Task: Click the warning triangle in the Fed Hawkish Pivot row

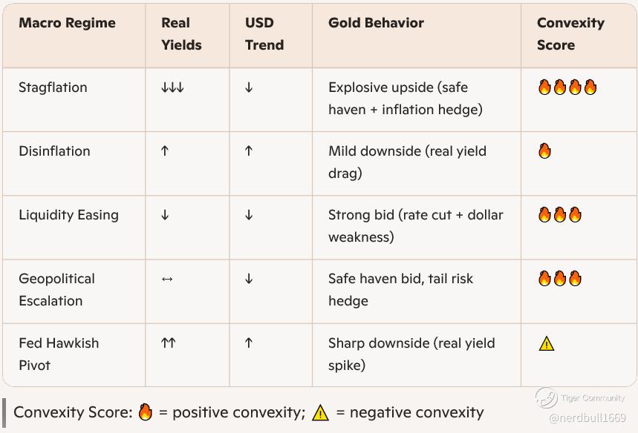Action: (x=547, y=343)
